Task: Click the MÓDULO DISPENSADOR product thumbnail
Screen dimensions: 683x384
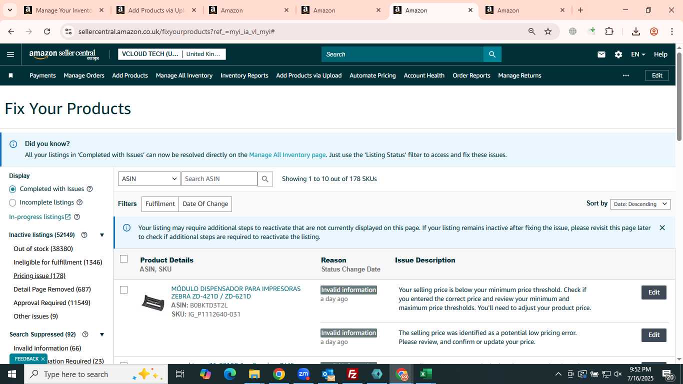Action: 153,302
